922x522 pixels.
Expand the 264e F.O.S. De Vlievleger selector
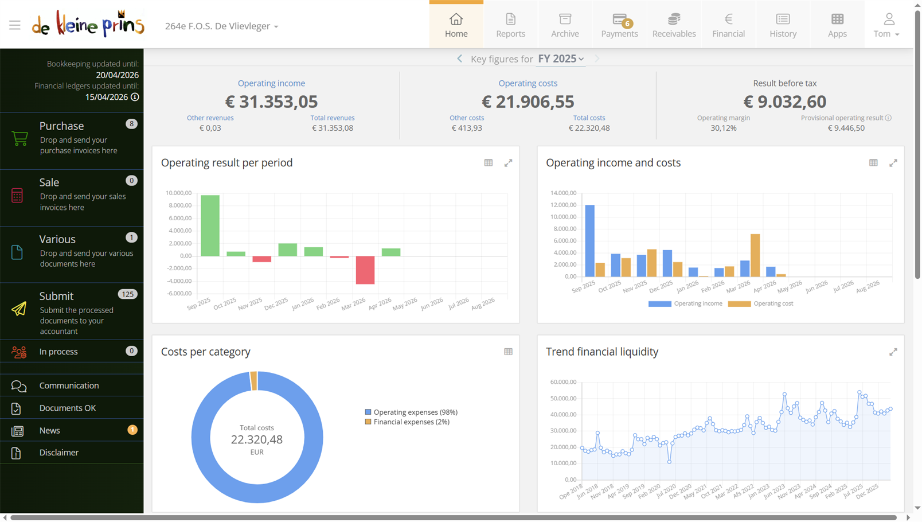[x=221, y=26]
